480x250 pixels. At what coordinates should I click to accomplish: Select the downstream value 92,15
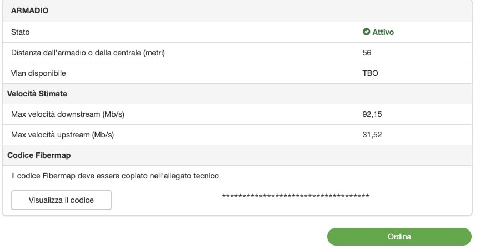click(372, 114)
